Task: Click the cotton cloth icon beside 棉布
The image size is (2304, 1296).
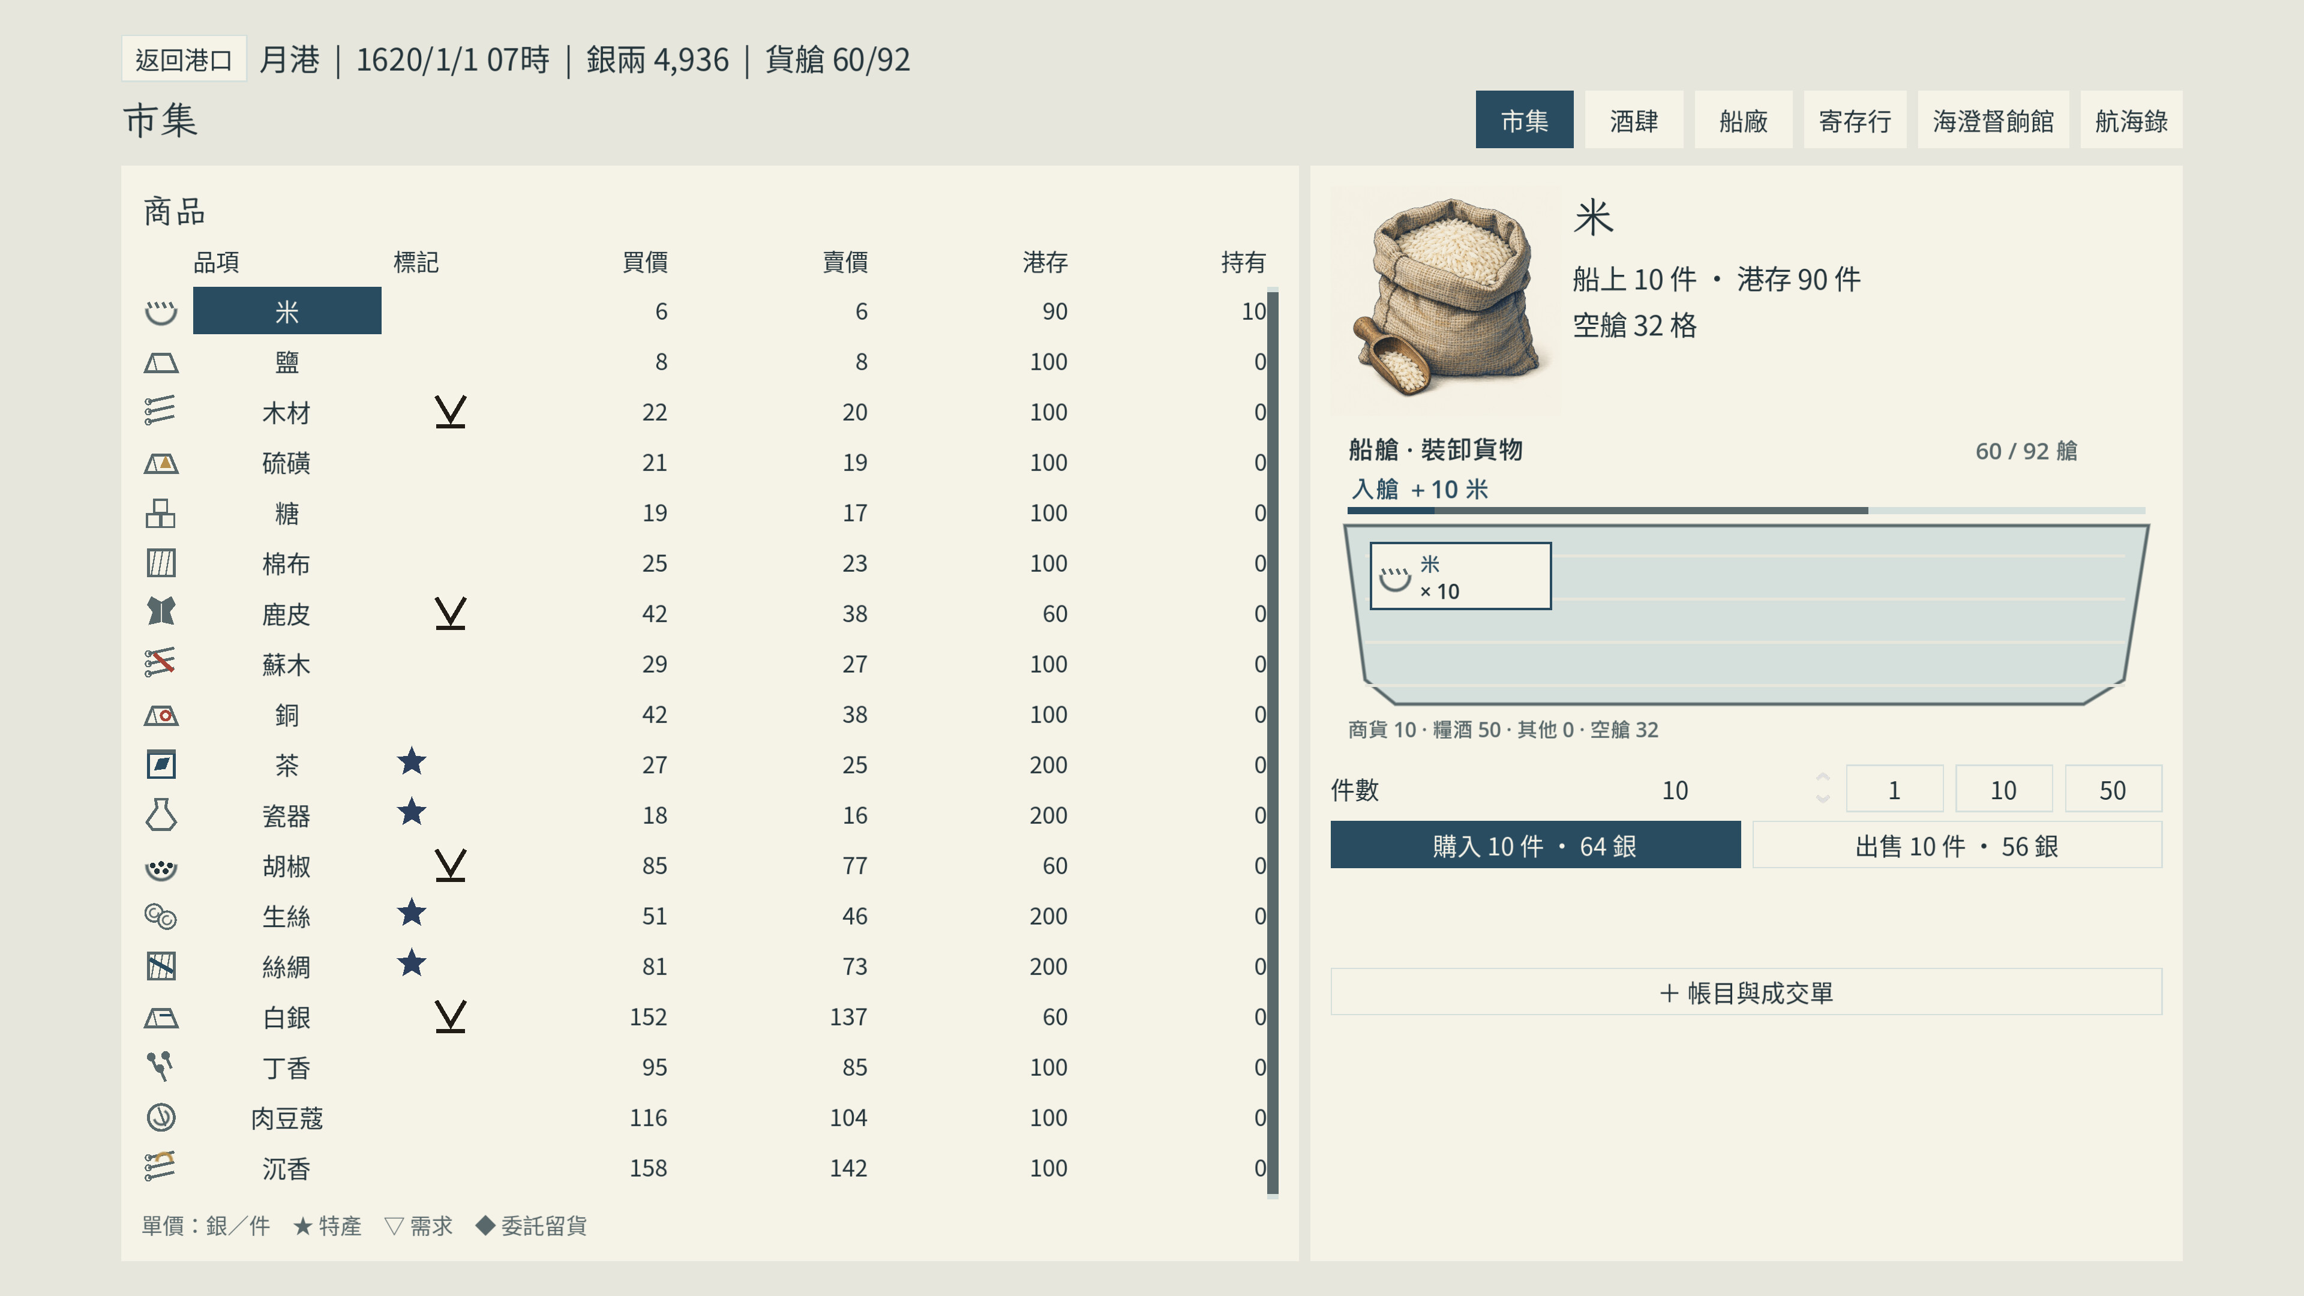Action: tap(161, 563)
